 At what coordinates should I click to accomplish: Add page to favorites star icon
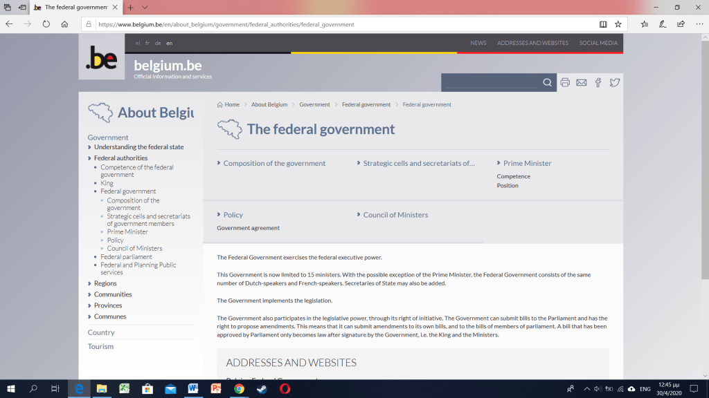(x=618, y=23)
